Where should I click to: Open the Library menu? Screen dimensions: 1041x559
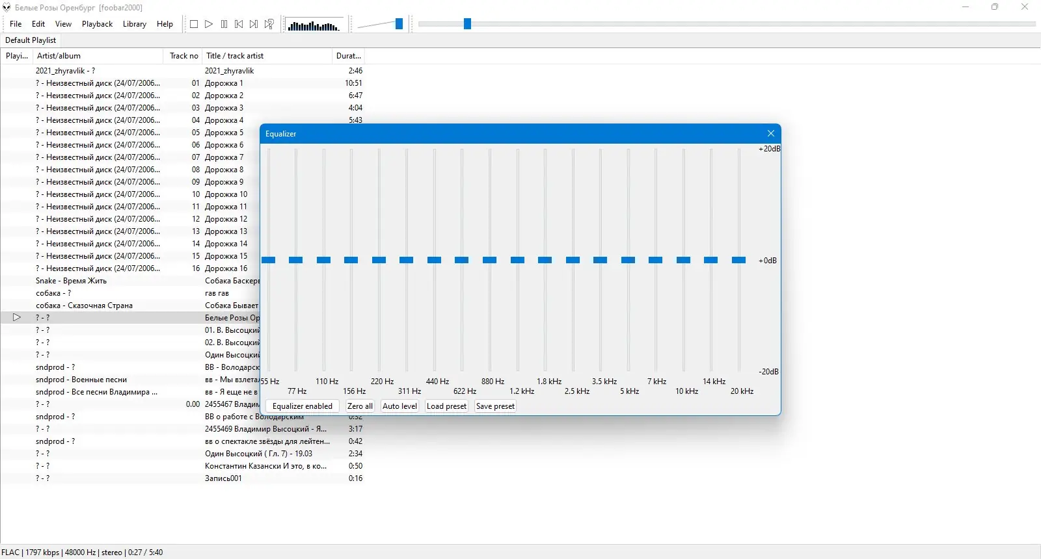tap(135, 24)
